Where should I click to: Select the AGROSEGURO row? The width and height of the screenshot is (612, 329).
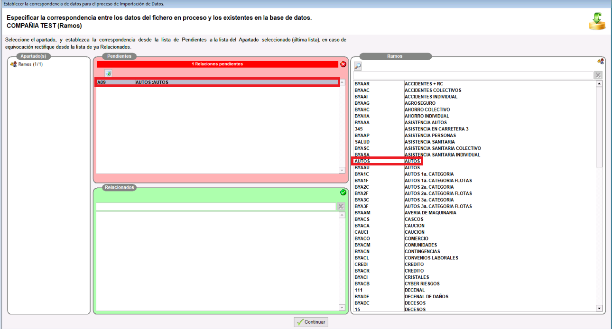[x=474, y=103]
